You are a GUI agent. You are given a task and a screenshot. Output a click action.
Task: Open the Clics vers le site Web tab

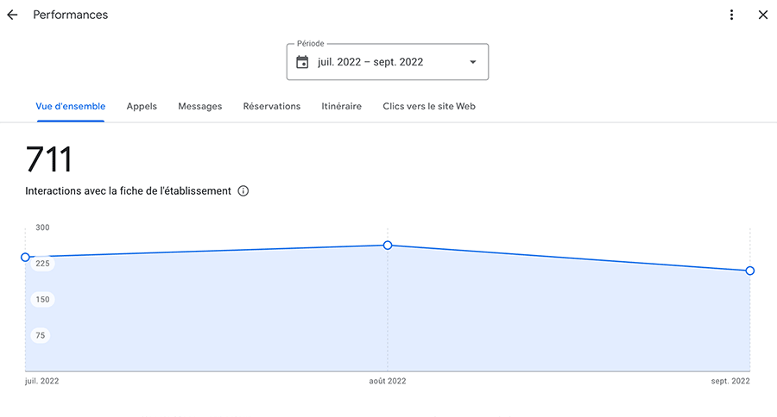click(429, 107)
